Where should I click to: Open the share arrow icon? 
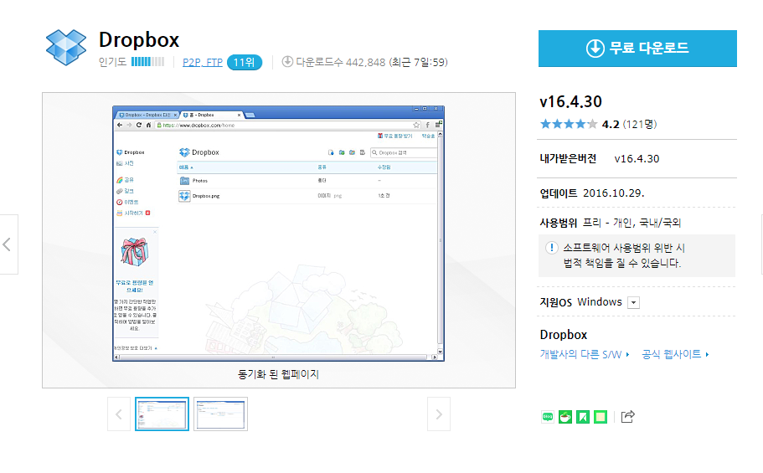[627, 417]
